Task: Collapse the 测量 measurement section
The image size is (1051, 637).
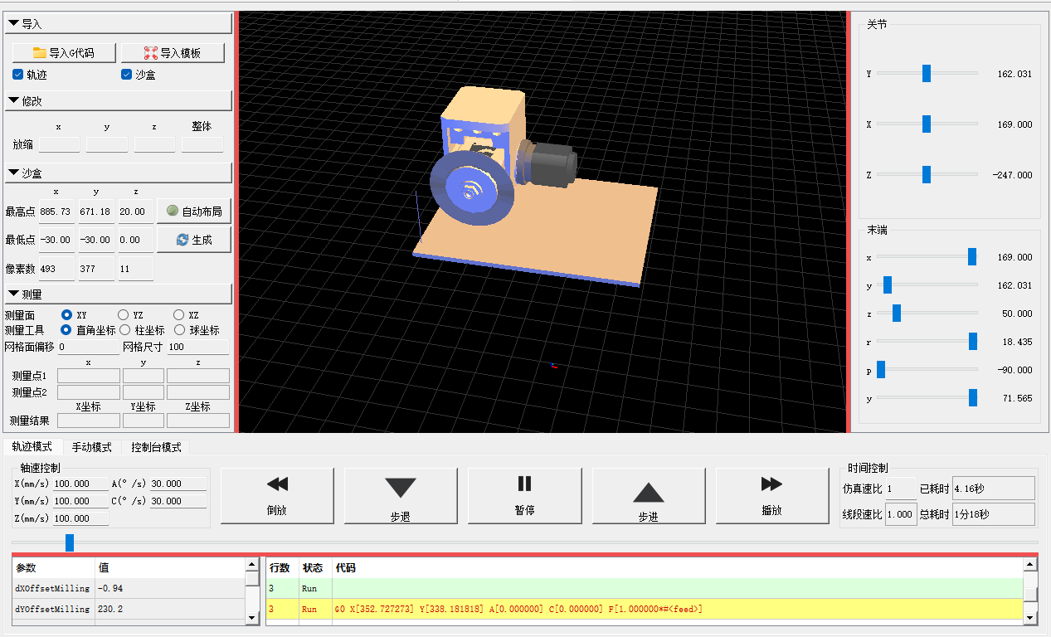Action: tap(118, 294)
